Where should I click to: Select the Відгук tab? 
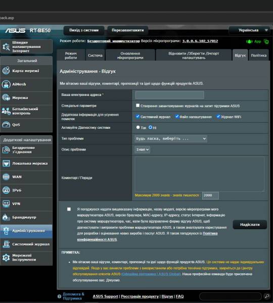point(240,55)
